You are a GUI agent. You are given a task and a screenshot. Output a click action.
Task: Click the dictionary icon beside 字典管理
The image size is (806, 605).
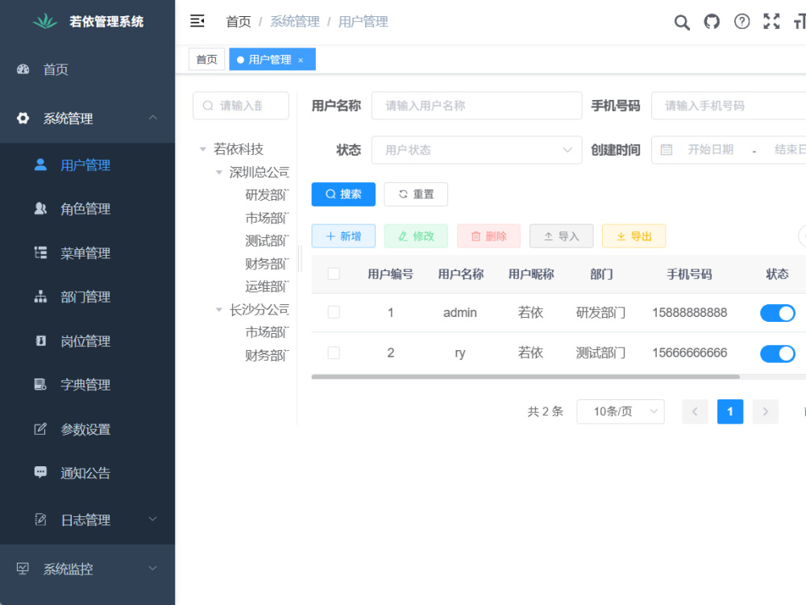(x=40, y=385)
